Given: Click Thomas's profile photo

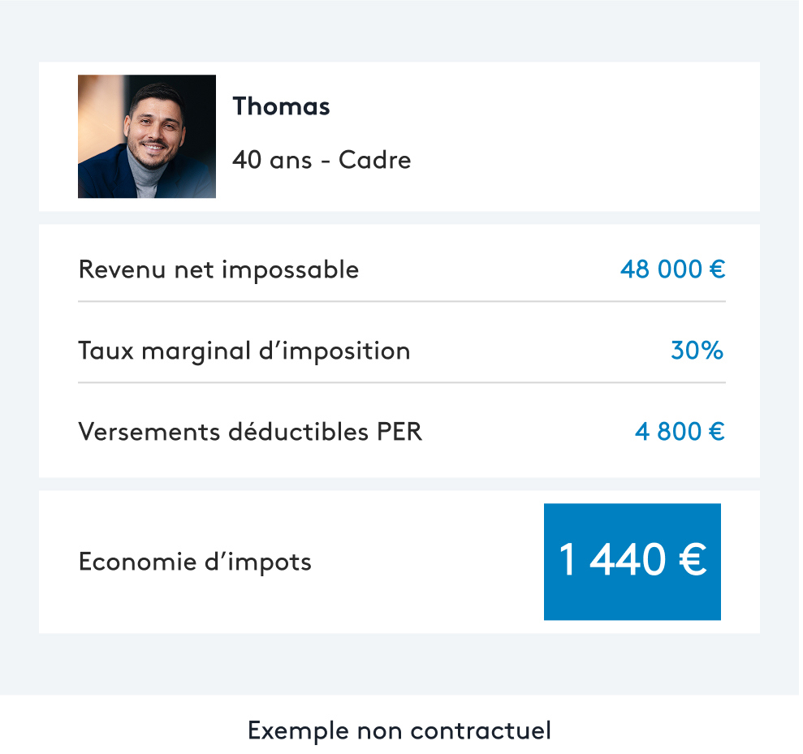Looking at the screenshot, I should point(147,136).
